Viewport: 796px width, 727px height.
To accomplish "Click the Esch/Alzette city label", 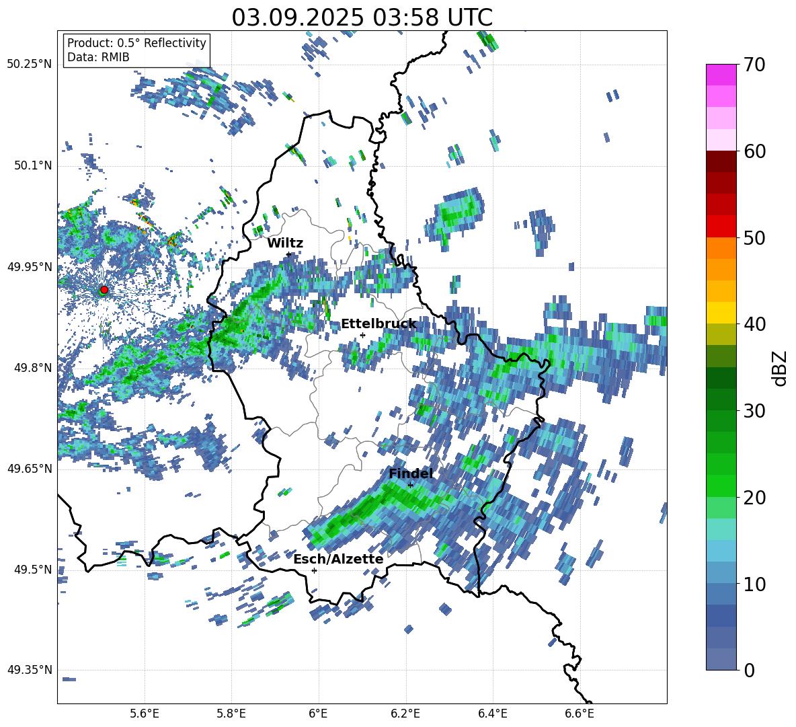I will coord(338,560).
